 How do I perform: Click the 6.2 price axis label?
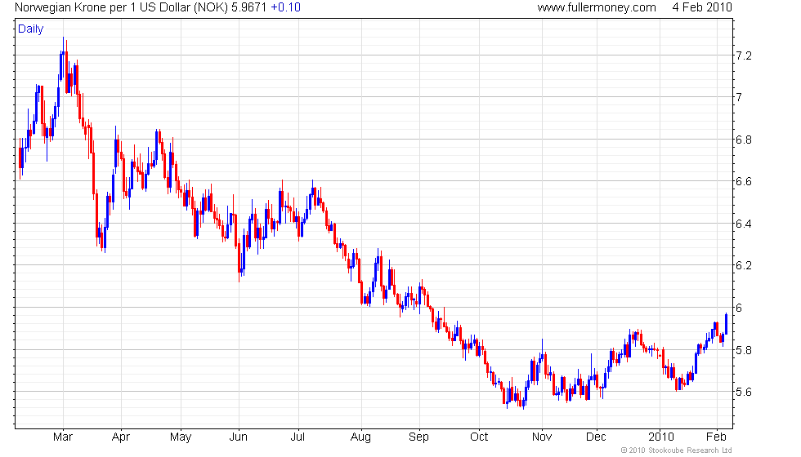pos(744,266)
